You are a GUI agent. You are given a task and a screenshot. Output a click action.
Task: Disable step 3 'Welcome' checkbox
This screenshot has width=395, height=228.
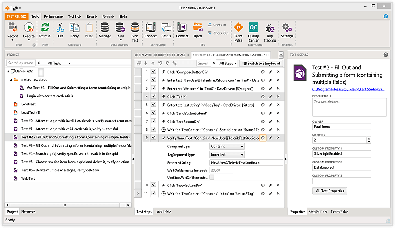tap(154, 88)
